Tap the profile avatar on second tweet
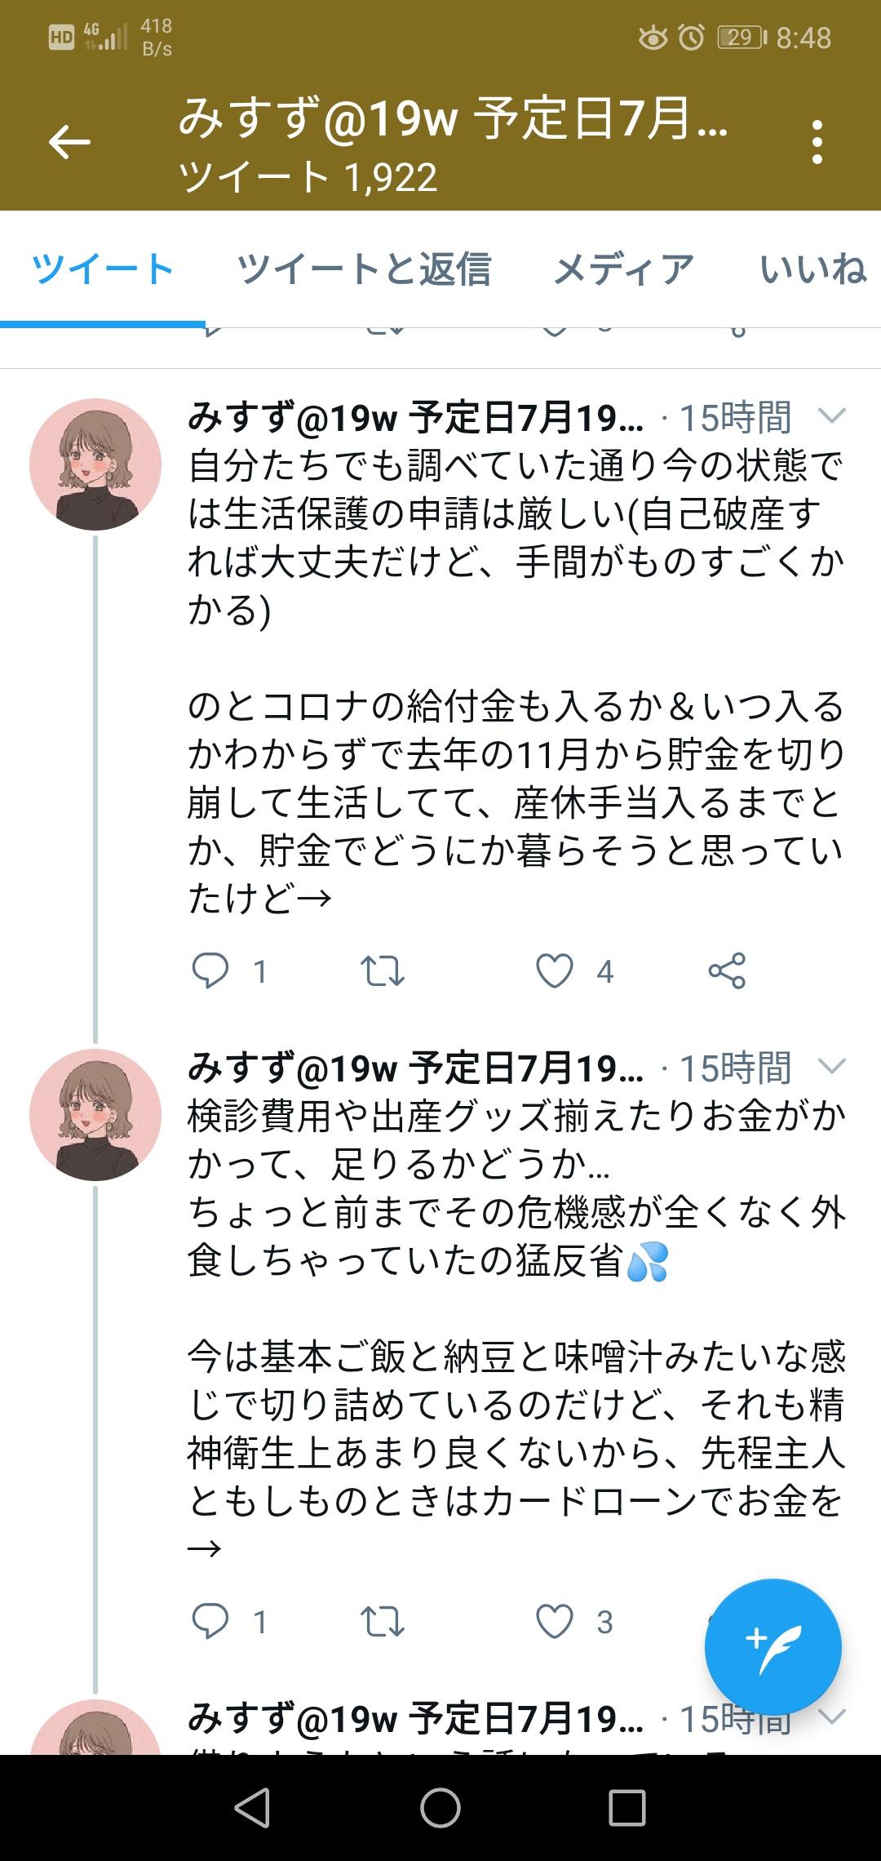This screenshot has width=881, height=1861. point(95,1115)
